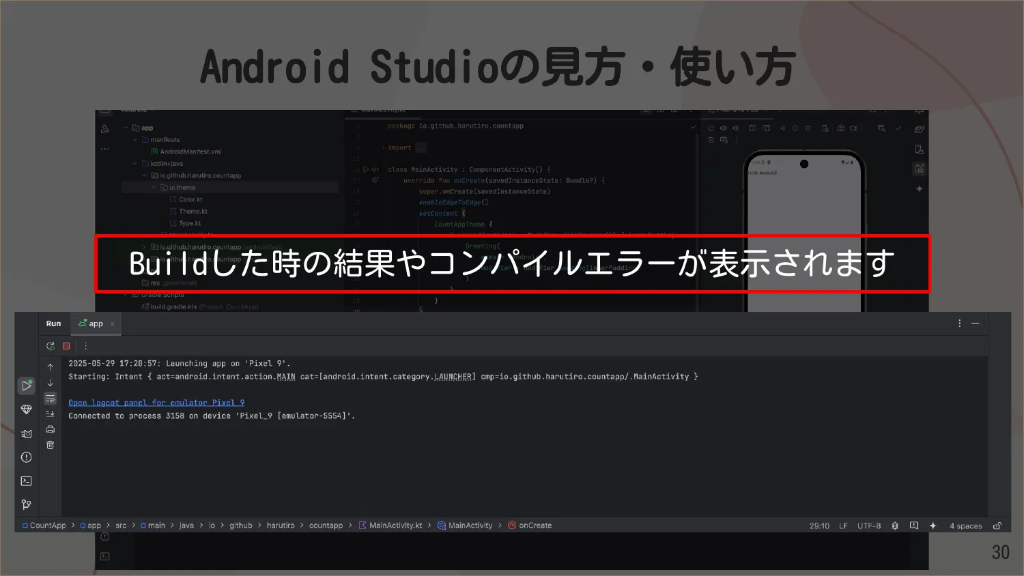The image size is (1024, 576).
Task: Open the Logcat tool window
Action: [x=27, y=433]
